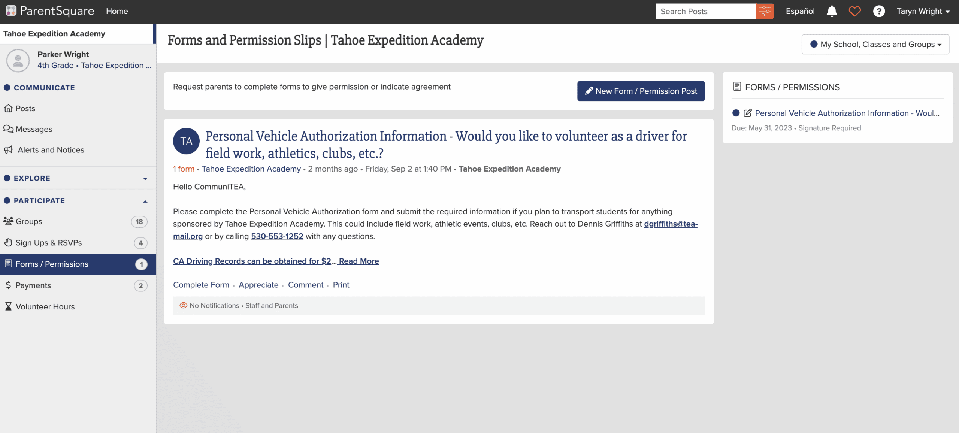Switch language to Español
This screenshot has width=959, height=433.
[x=800, y=11]
